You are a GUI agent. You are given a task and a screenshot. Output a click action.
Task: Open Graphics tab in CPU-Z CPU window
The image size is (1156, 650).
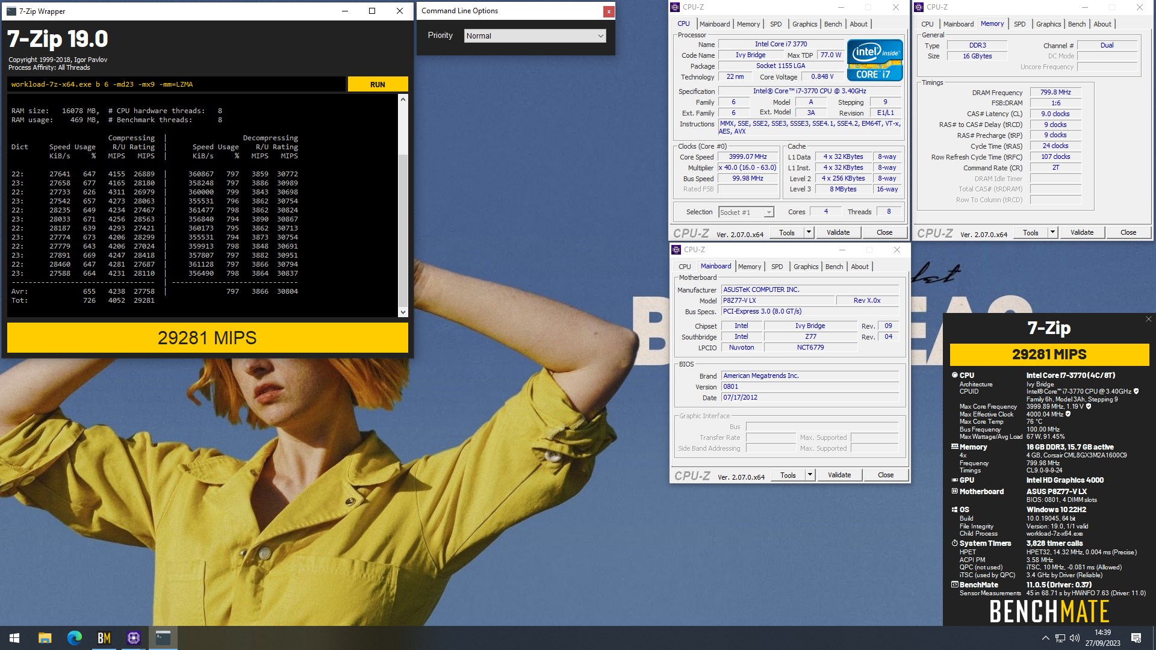[x=804, y=24]
